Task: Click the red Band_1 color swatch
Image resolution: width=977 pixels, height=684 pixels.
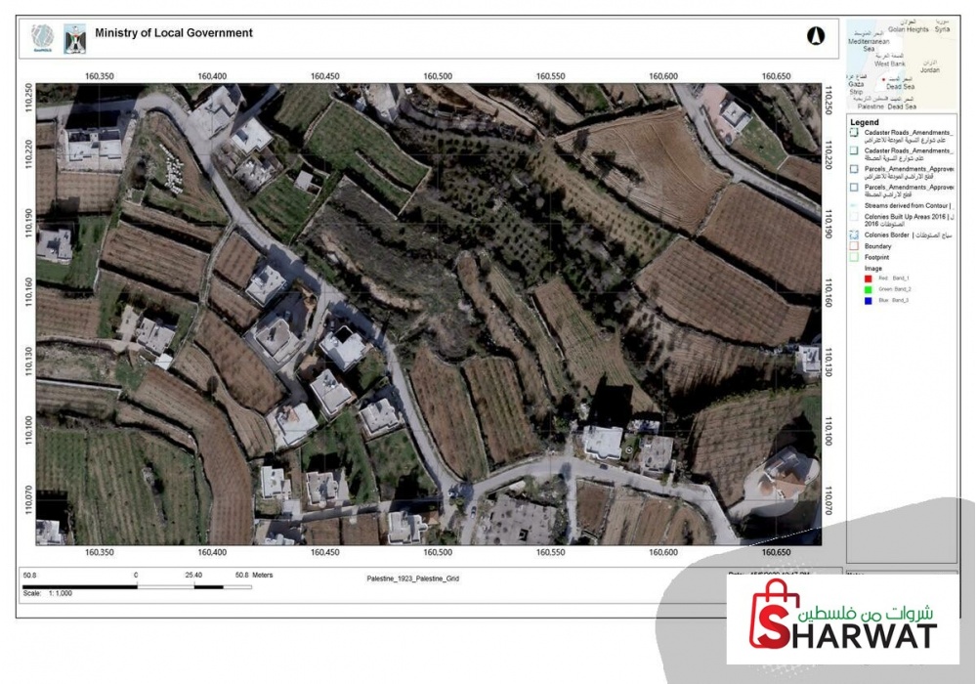Action: 868,278
